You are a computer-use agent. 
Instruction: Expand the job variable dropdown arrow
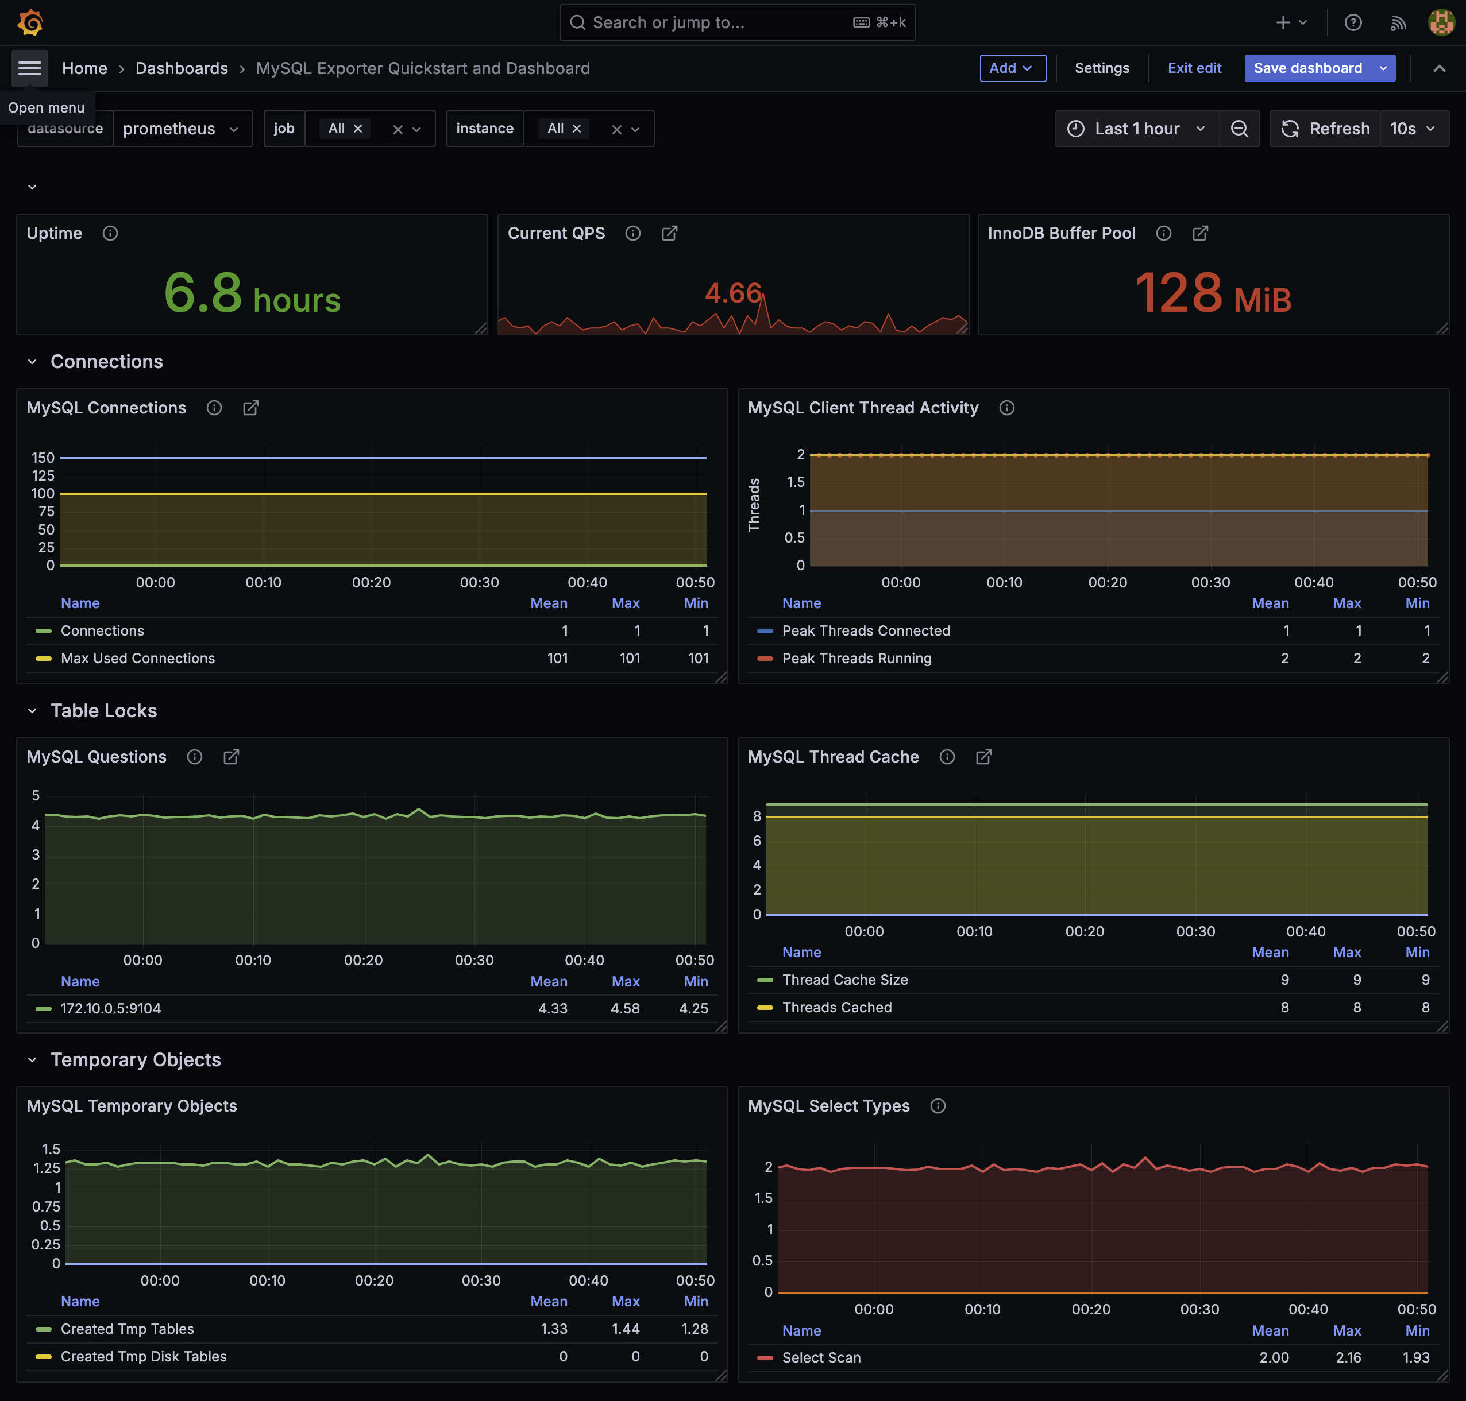coord(417,129)
